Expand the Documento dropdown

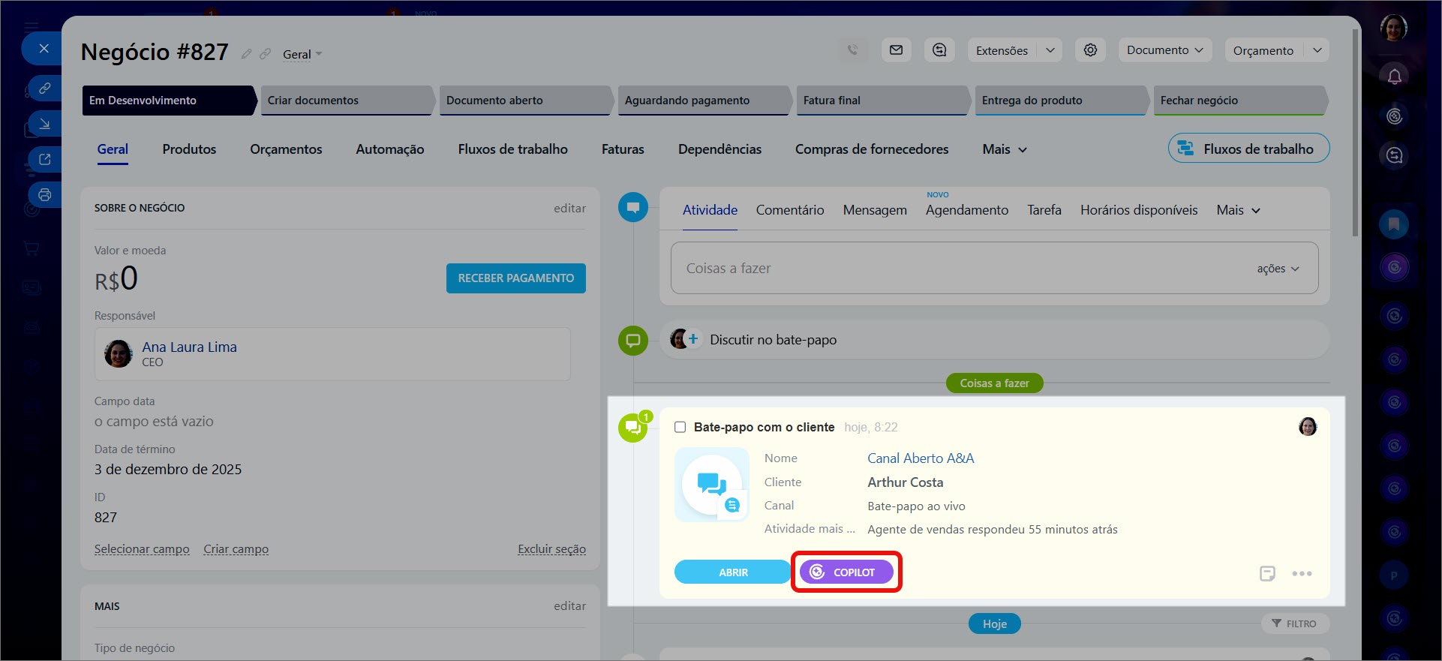click(x=1164, y=50)
